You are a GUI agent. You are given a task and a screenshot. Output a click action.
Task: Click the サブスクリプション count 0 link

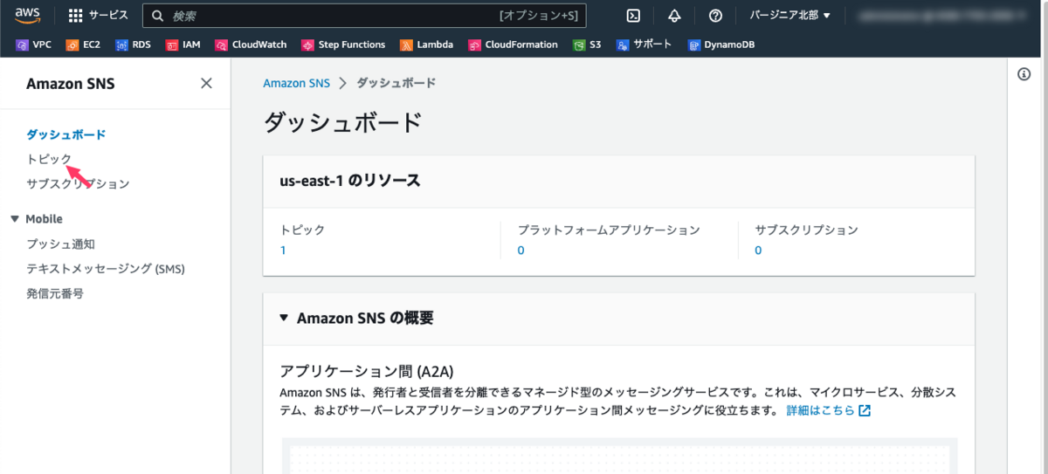pyautogui.click(x=758, y=251)
